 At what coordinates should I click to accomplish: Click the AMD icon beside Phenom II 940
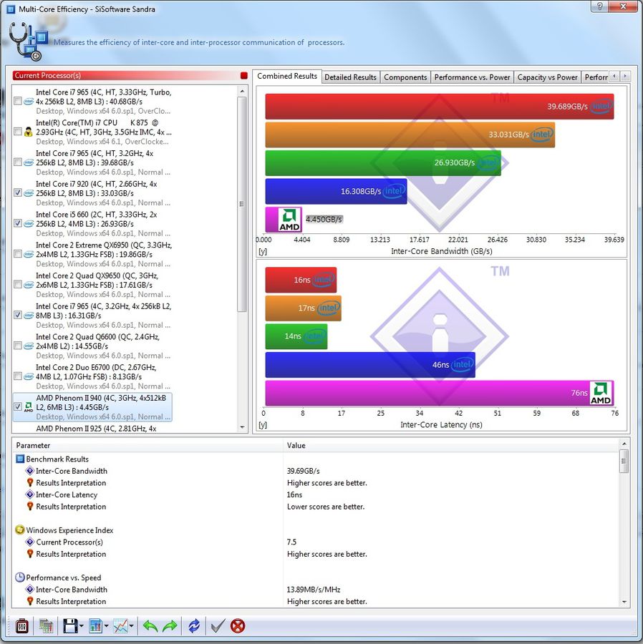[29, 407]
